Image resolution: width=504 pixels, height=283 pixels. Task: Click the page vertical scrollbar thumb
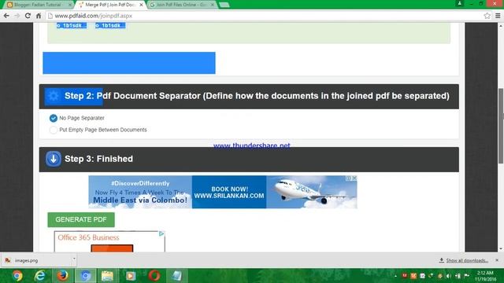pos(501,126)
